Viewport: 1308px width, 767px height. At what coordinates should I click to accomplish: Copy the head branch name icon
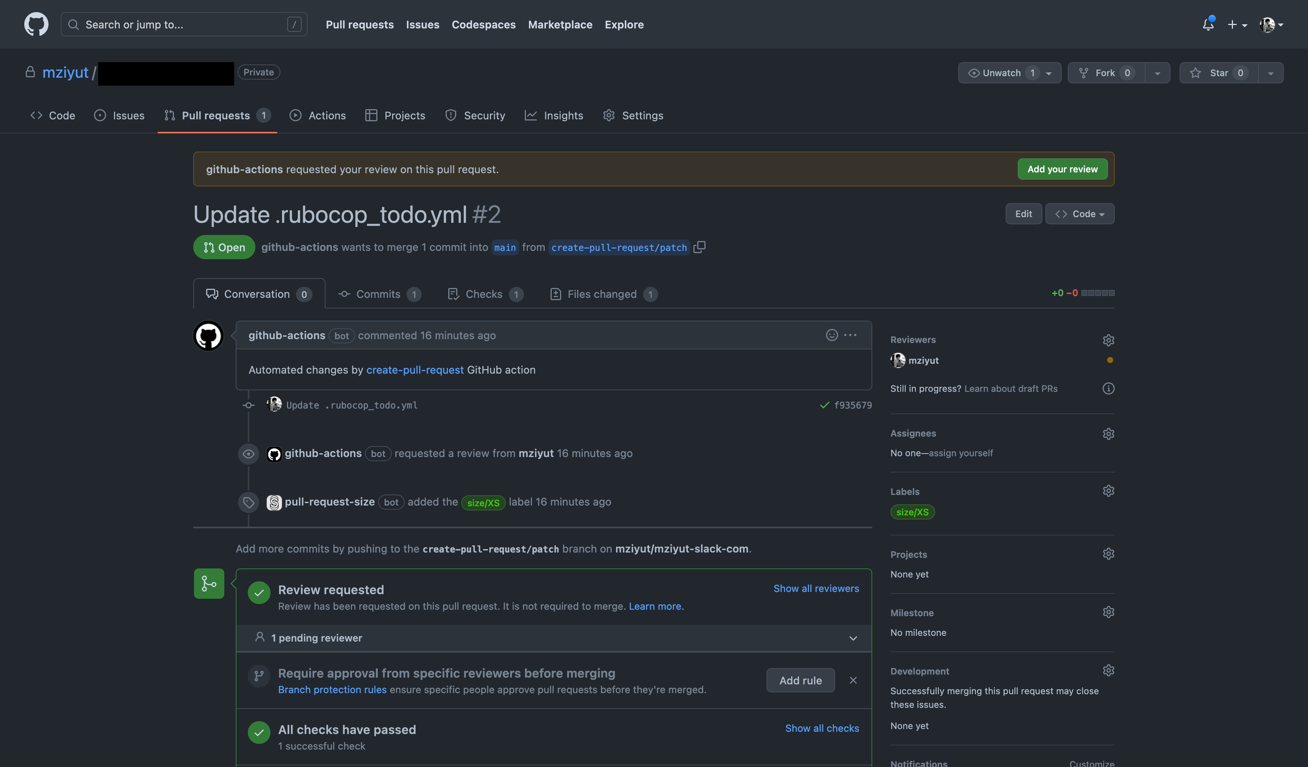click(700, 247)
